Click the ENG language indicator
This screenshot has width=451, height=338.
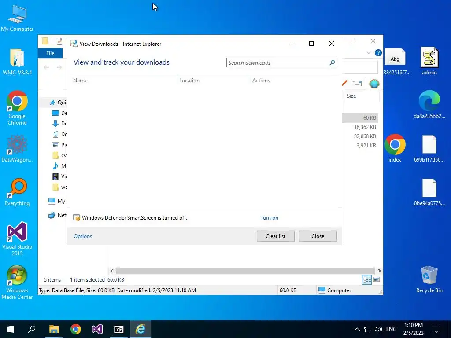391,329
